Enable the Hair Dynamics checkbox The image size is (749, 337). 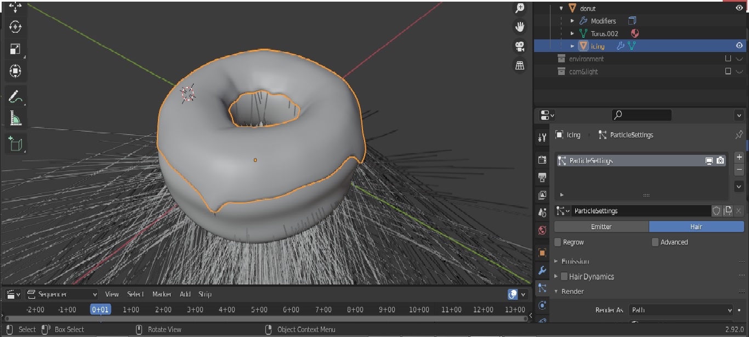[564, 276]
